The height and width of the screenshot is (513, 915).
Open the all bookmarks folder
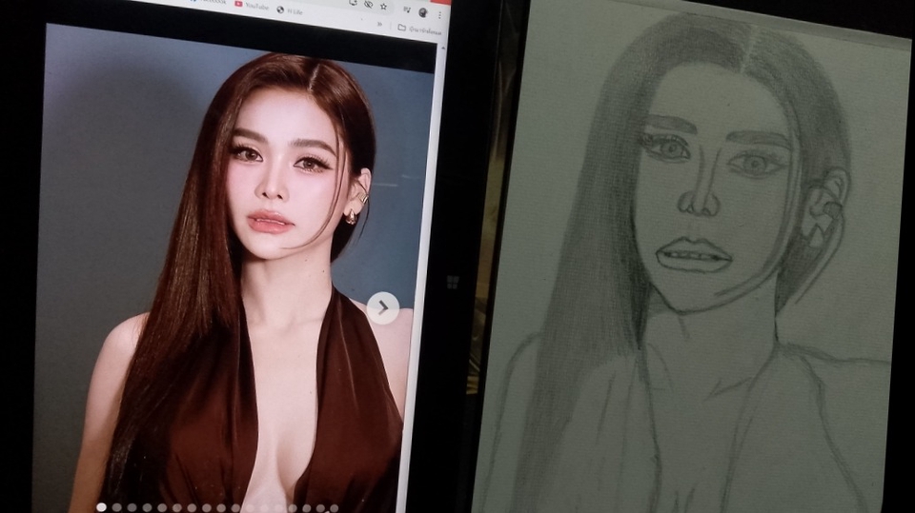click(x=419, y=29)
